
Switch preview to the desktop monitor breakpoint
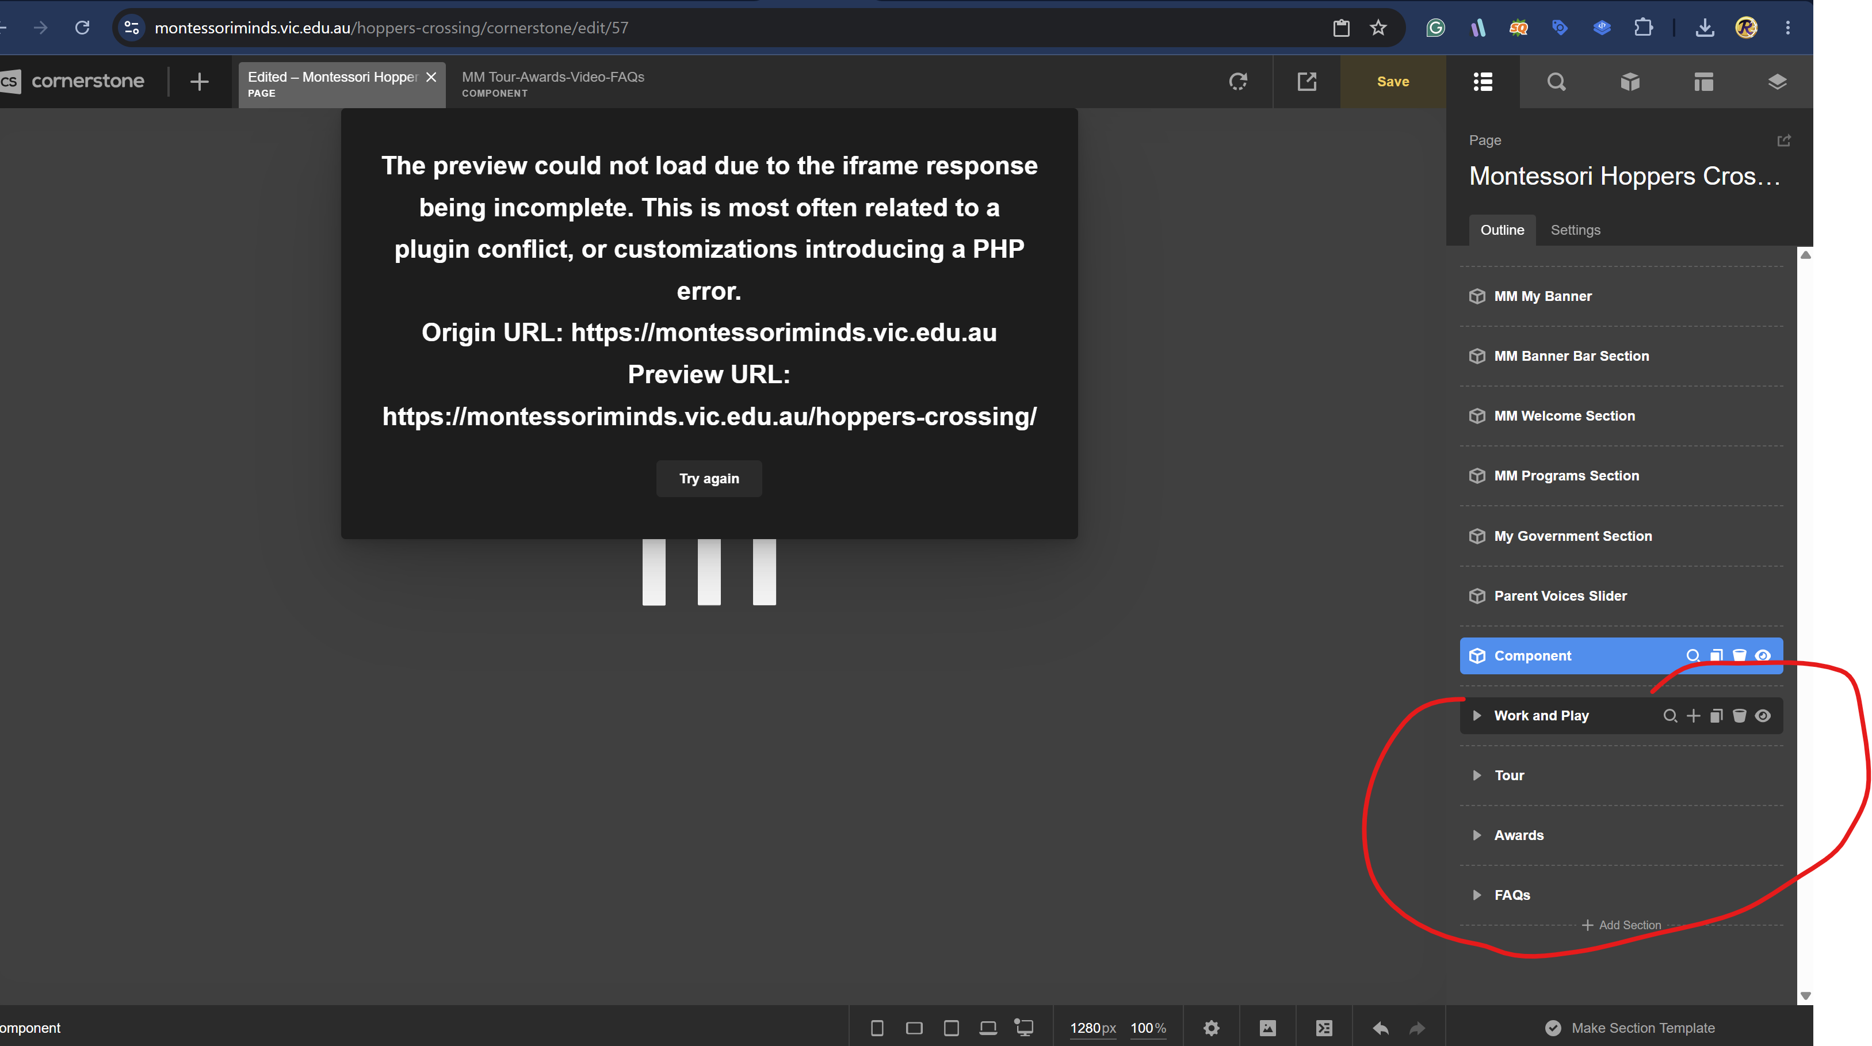(1024, 1028)
